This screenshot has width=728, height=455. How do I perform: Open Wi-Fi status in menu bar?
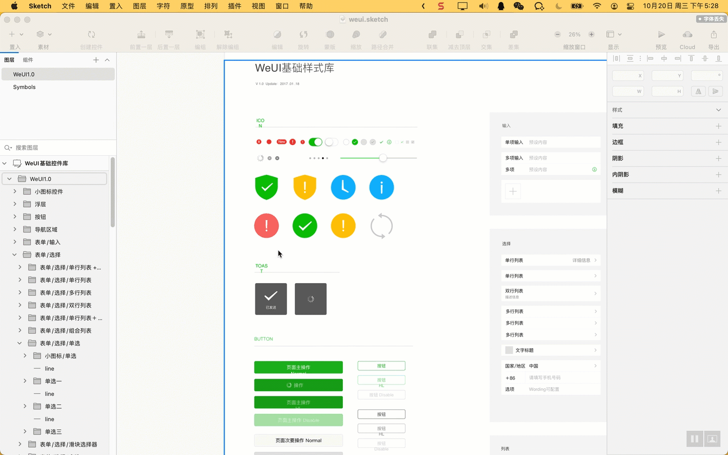click(597, 6)
